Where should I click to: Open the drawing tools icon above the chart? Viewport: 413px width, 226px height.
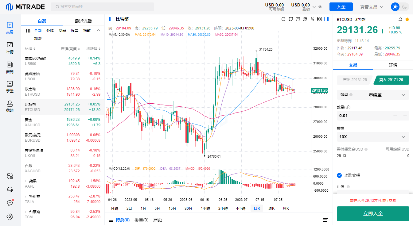(291, 19)
